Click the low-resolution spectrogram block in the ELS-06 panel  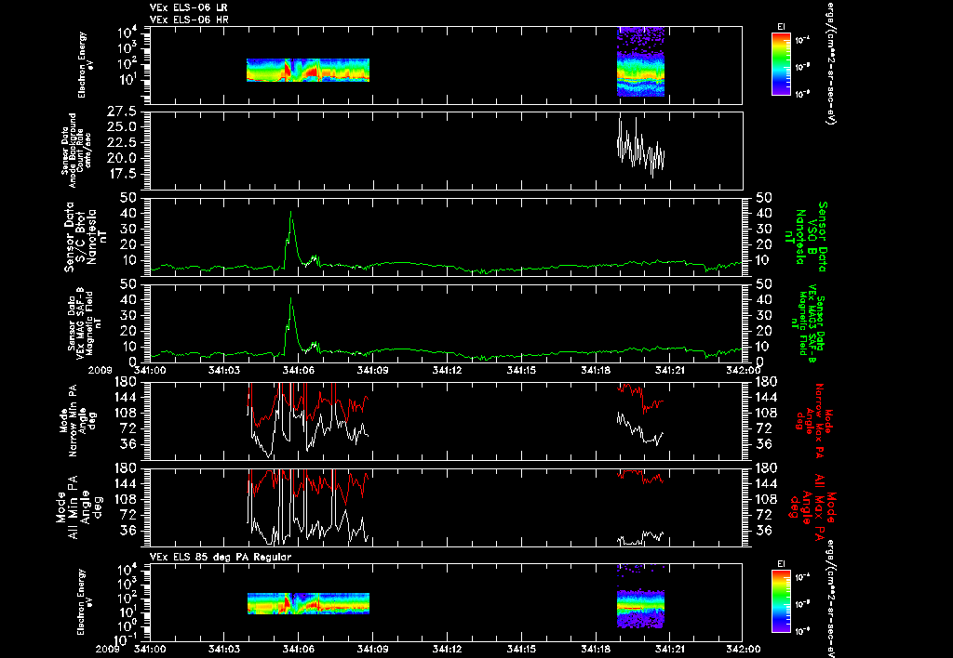tap(308, 70)
